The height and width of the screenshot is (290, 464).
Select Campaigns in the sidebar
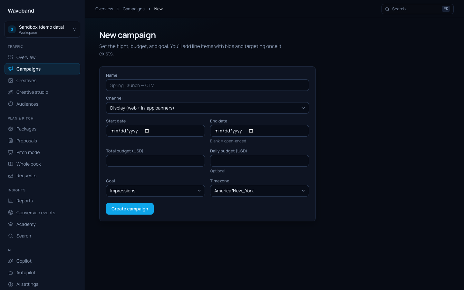(42, 69)
